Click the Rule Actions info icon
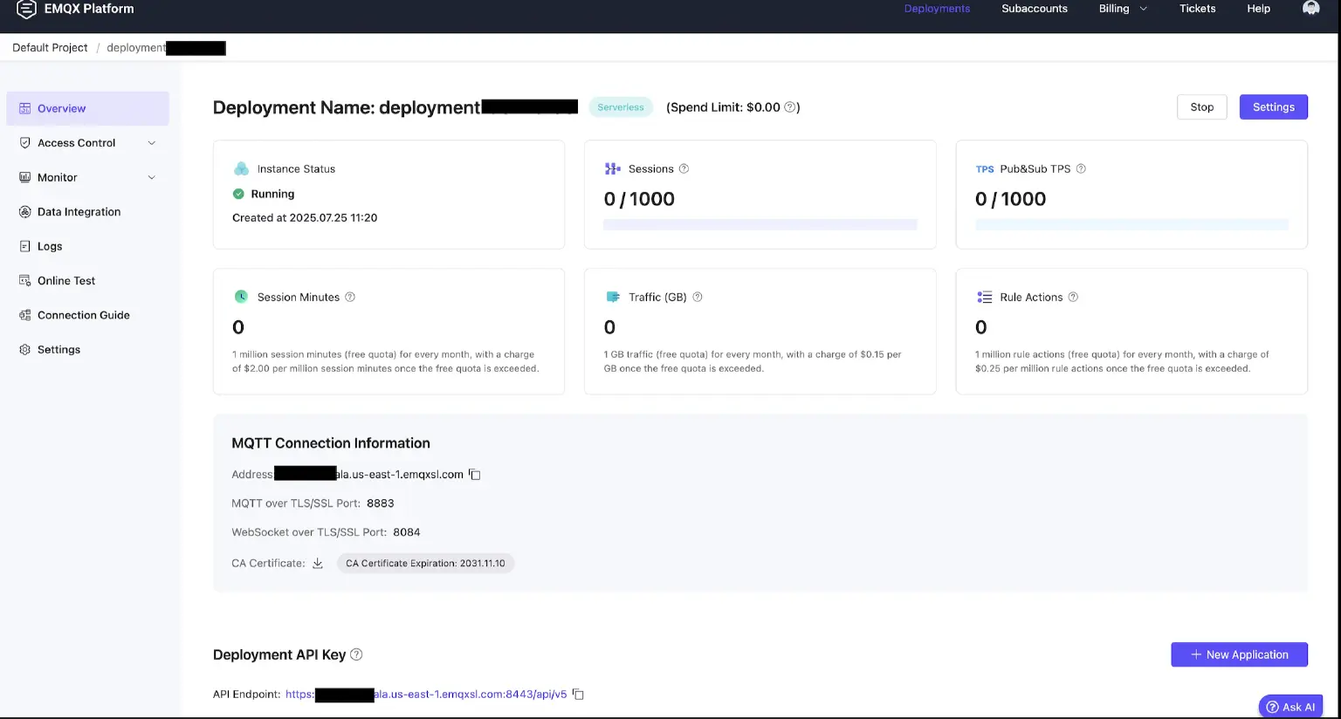The height and width of the screenshot is (719, 1341). click(1073, 298)
